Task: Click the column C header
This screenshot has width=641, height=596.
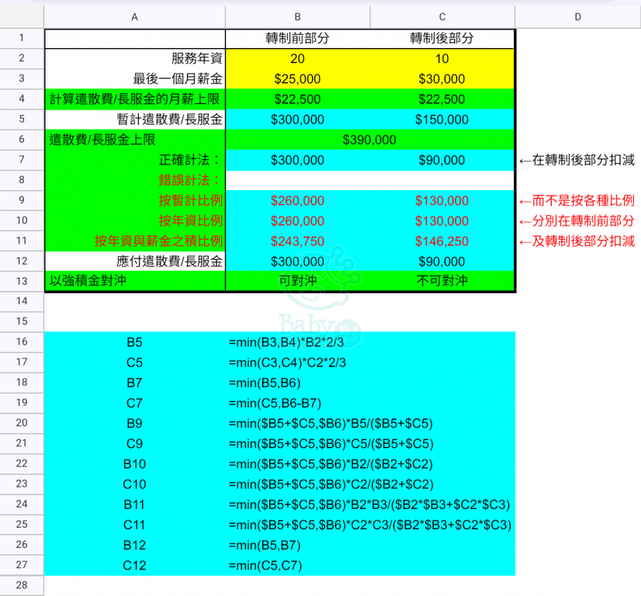Action: (442, 16)
